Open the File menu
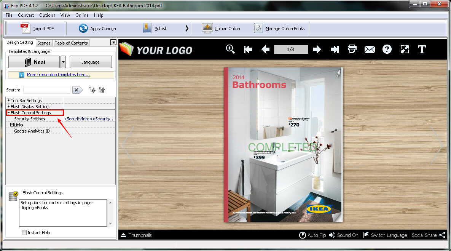This screenshot has height=251, width=451. (9, 15)
